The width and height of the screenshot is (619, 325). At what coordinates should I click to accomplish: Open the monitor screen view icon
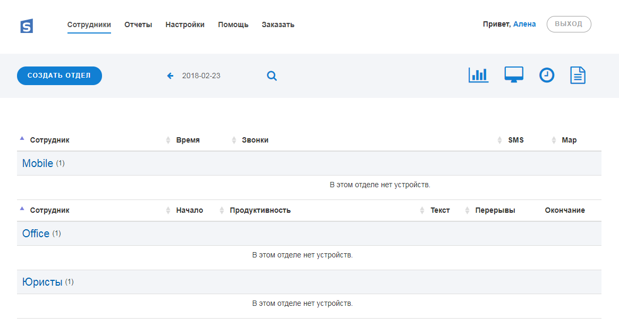[514, 75]
